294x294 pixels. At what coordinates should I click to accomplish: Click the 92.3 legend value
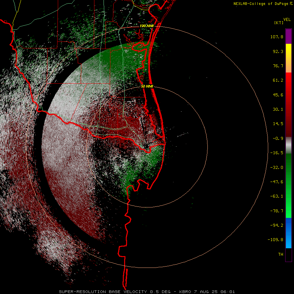click(x=278, y=51)
